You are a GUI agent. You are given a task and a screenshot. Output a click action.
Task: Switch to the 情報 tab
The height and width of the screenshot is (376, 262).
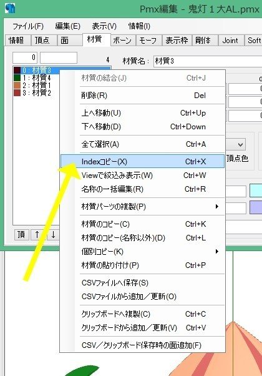[18, 40]
